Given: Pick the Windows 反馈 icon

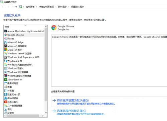Looking at the screenshot, I should coord(6,61).
